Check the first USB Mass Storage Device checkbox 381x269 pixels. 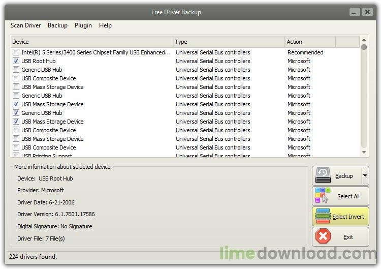16,87
